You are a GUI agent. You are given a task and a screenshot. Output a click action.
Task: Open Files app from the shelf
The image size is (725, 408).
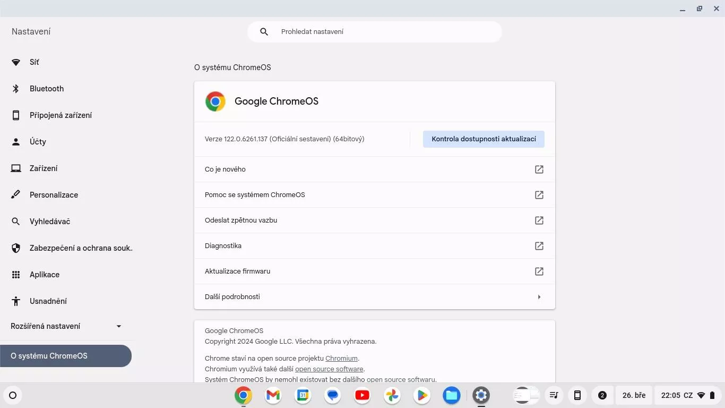451,395
